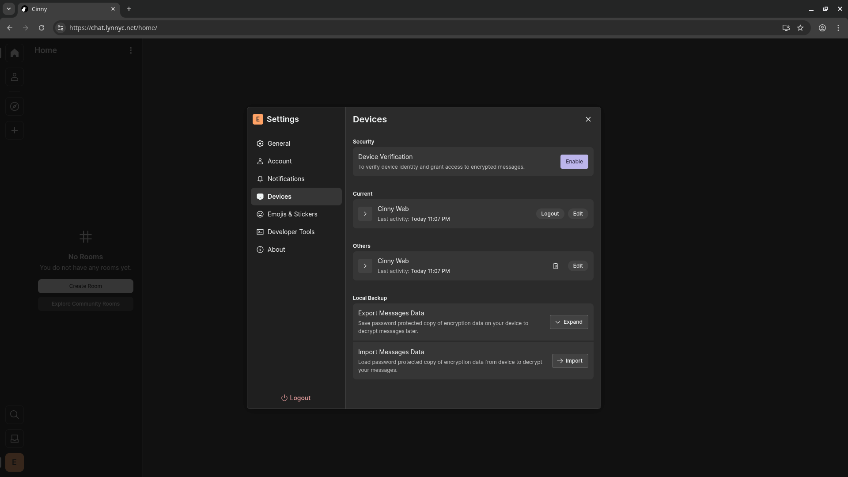Image resolution: width=848 pixels, height=477 pixels.
Task: Reload the page in browser
Action: click(x=42, y=28)
